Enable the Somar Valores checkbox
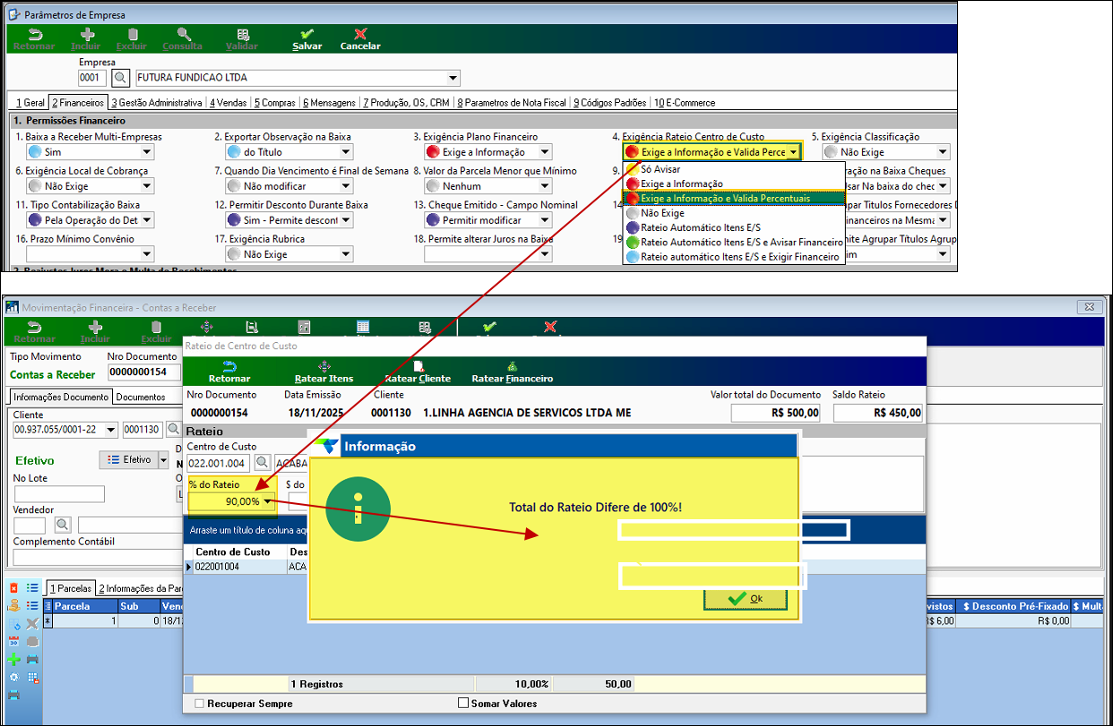1113x726 pixels. click(463, 704)
